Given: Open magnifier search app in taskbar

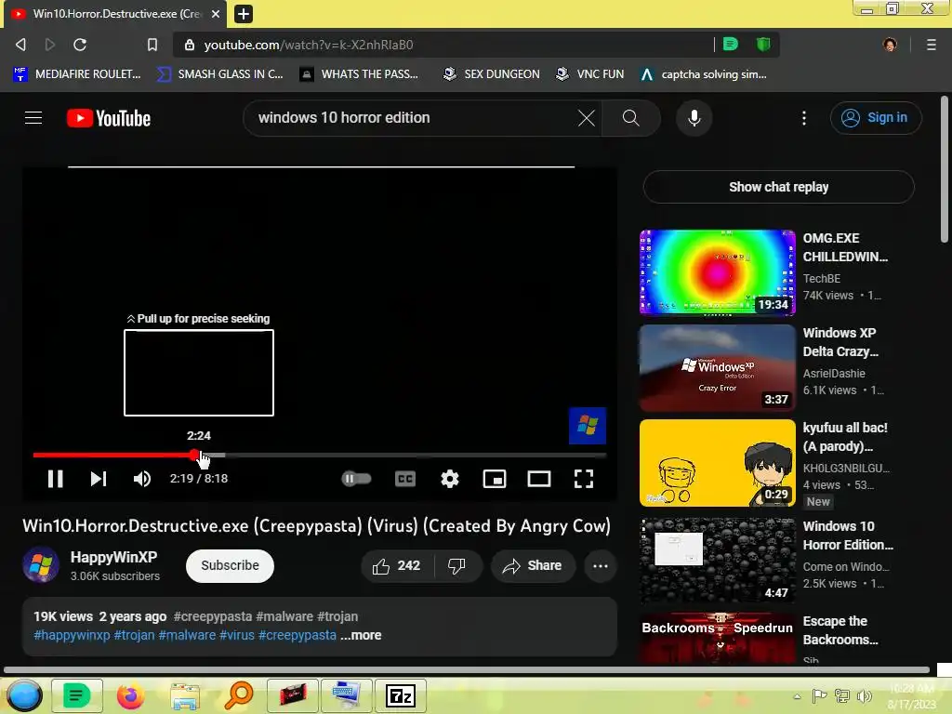Looking at the screenshot, I should pos(239,695).
